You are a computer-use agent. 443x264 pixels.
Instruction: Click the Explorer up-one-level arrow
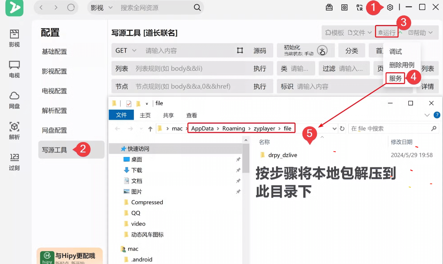[150, 129]
